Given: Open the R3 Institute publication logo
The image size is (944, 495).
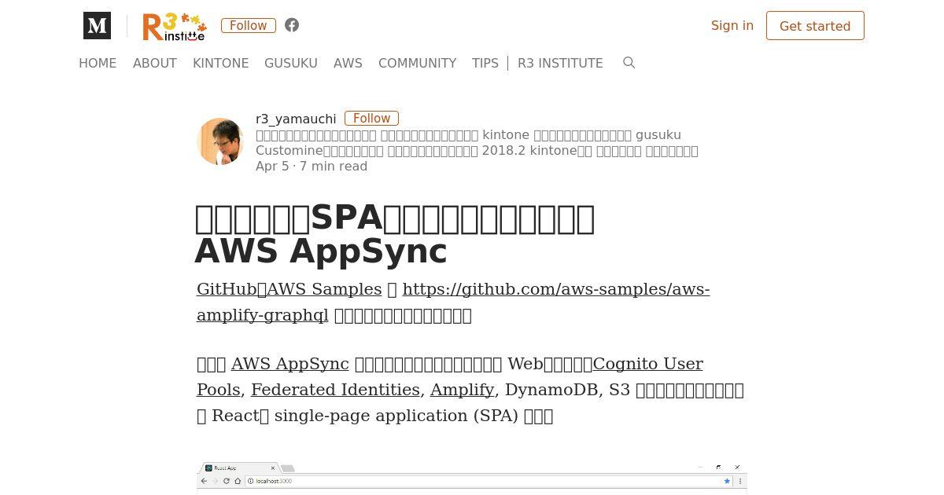Looking at the screenshot, I should coord(175,26).
